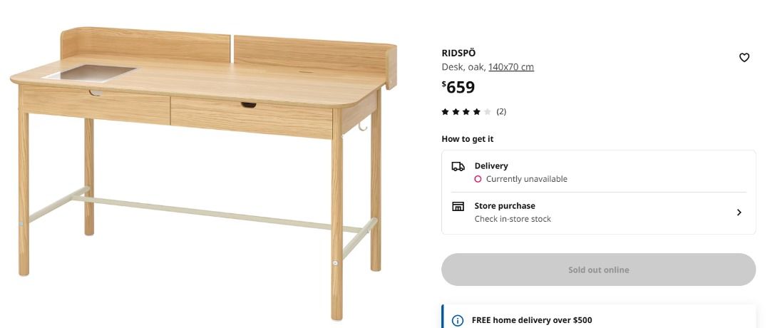Open the oak desk product image
Image resolution: width=770 pixels, height=328 pixels.
203,173
